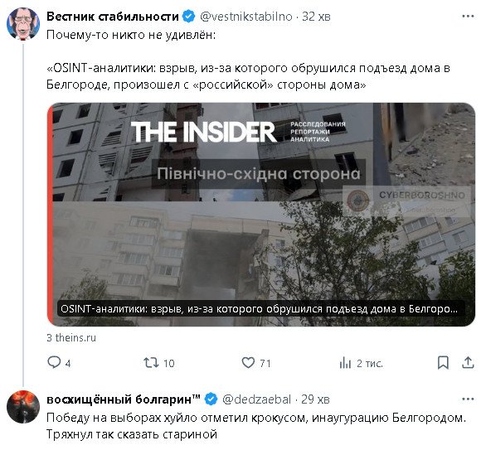Open The Insider article preview card
Viewport: 486px width, 450px height.
[261, 215]
